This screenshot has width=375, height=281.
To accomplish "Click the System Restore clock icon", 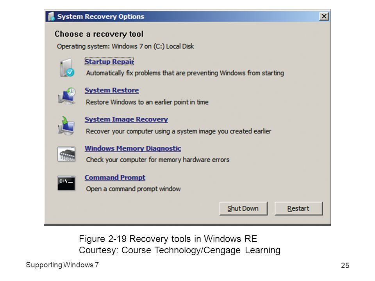I will pyautogui.click(x=67, y=96).
